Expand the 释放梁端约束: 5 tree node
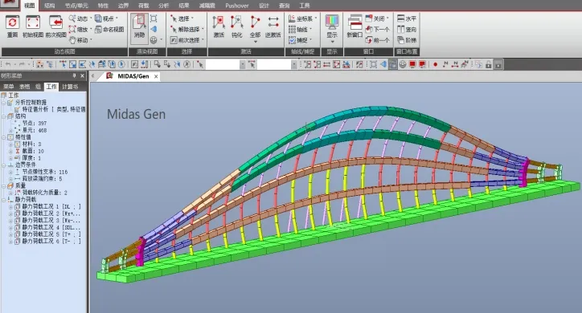 10,178
